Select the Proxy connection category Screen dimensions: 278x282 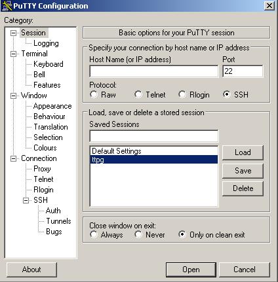(x=42, y=169)
